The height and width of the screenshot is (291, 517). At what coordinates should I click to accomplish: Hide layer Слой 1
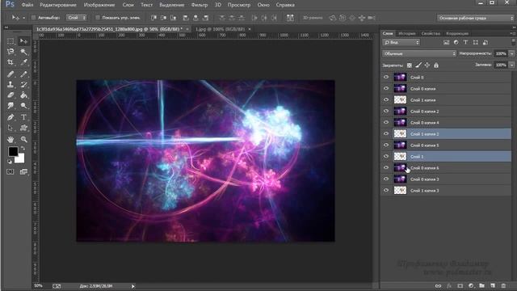click(386, 156)
